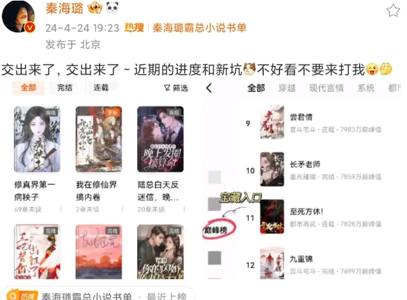Go back using left chevron arrow
407x300 pixels.
tap(209, 88)
